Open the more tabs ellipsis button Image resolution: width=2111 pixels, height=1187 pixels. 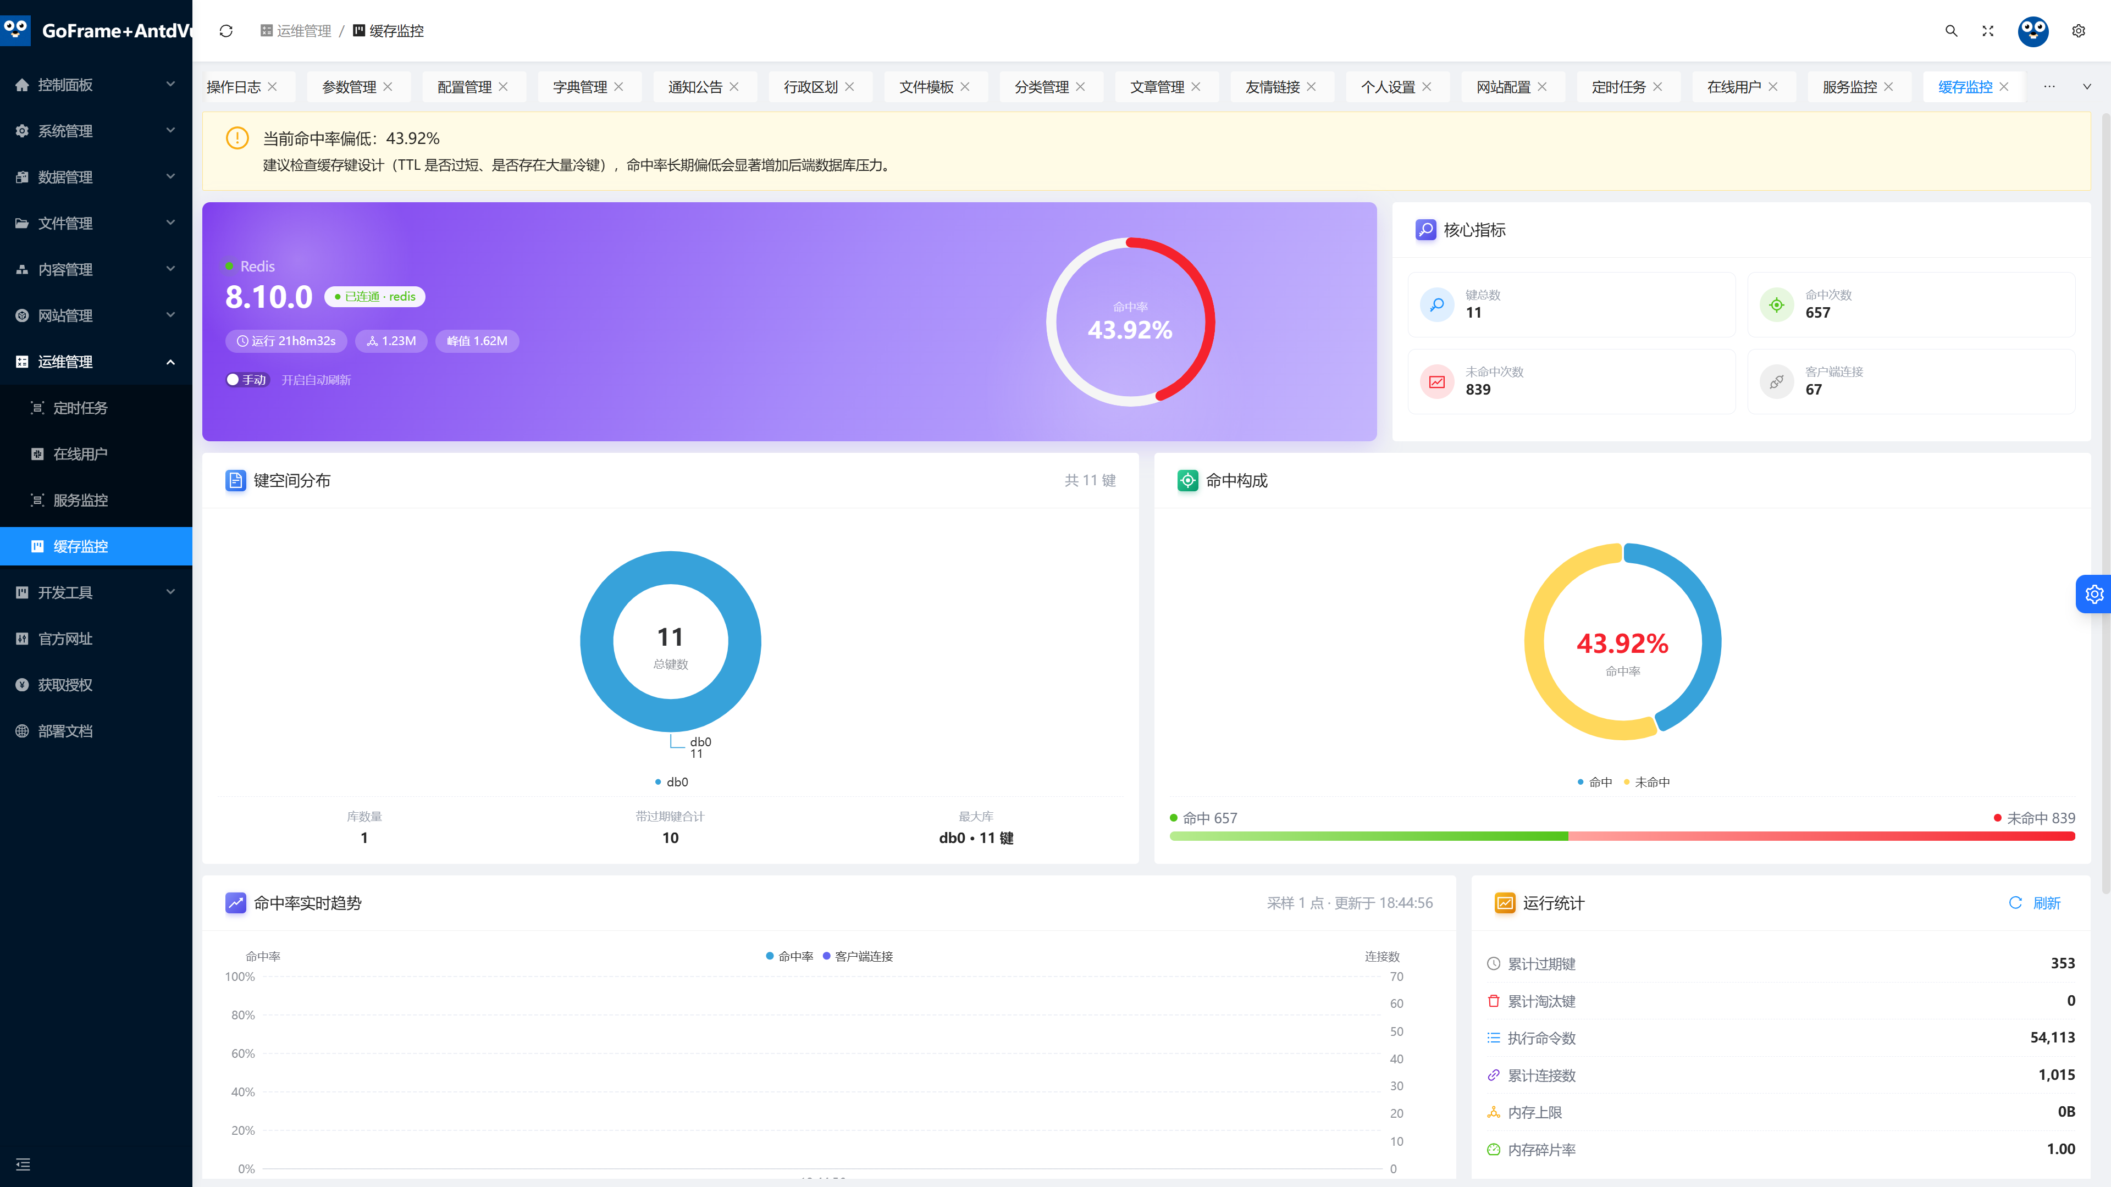click(x=2049, y=87)
